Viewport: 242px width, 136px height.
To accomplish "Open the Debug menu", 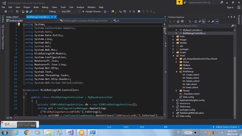I will point(45,7).
